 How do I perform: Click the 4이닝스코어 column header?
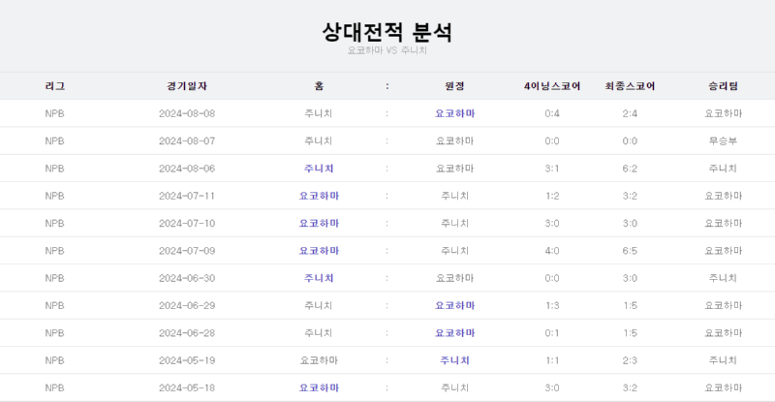[552, 86]
